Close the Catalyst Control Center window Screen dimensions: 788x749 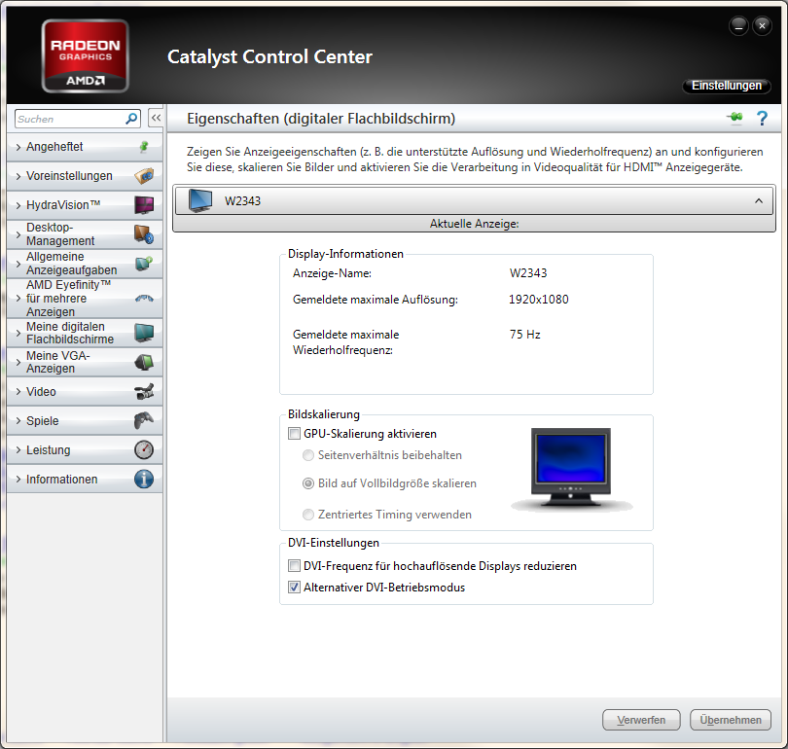762,25
